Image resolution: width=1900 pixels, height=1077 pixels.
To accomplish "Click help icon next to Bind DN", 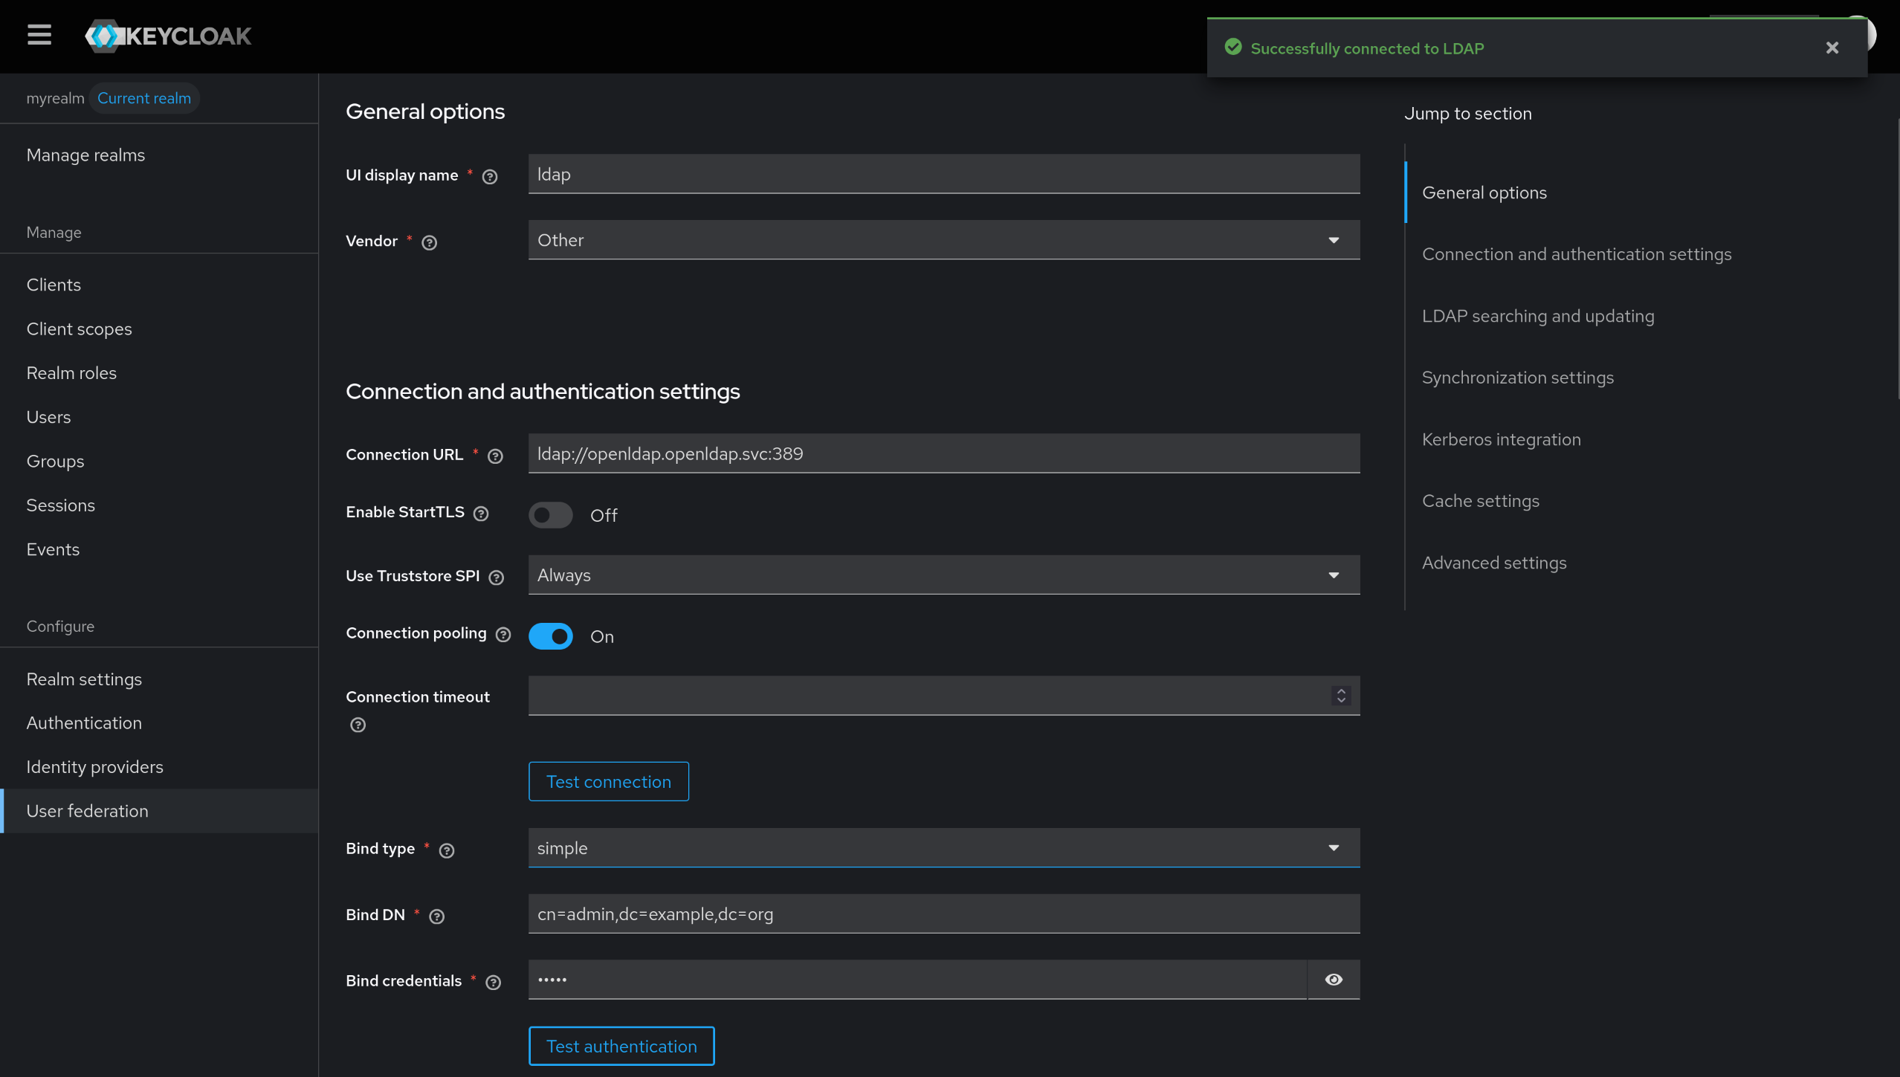I will click(437, 916).
